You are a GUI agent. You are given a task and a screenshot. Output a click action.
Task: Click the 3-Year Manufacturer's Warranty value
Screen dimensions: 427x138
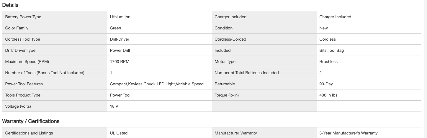tap(348, 133)
